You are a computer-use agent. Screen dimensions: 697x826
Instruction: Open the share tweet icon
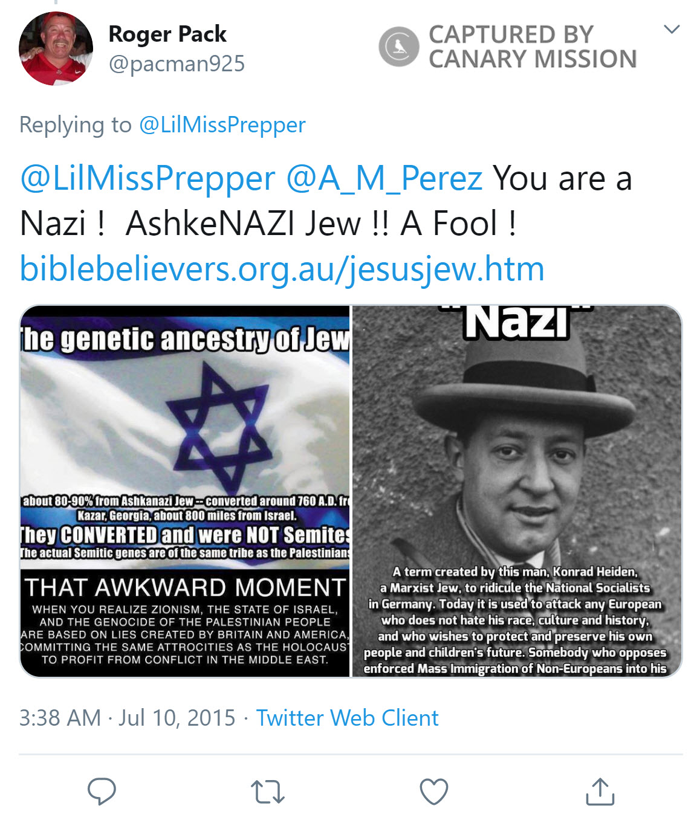tap(600, 791)
